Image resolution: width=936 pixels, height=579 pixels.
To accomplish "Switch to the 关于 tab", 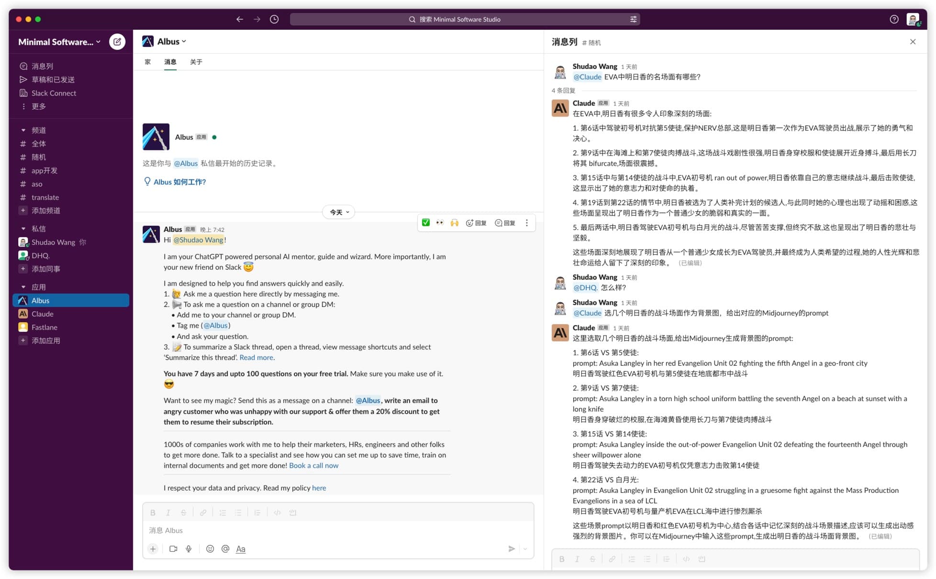I will click(x=196, y=62).
